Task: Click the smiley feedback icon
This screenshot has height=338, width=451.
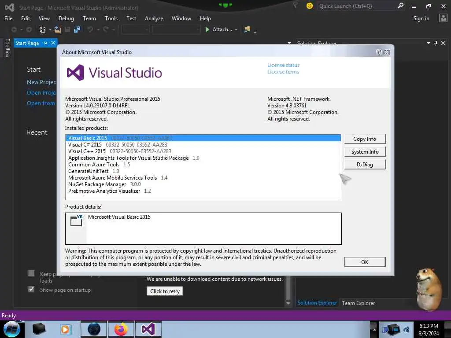Action: click(310, 6)
